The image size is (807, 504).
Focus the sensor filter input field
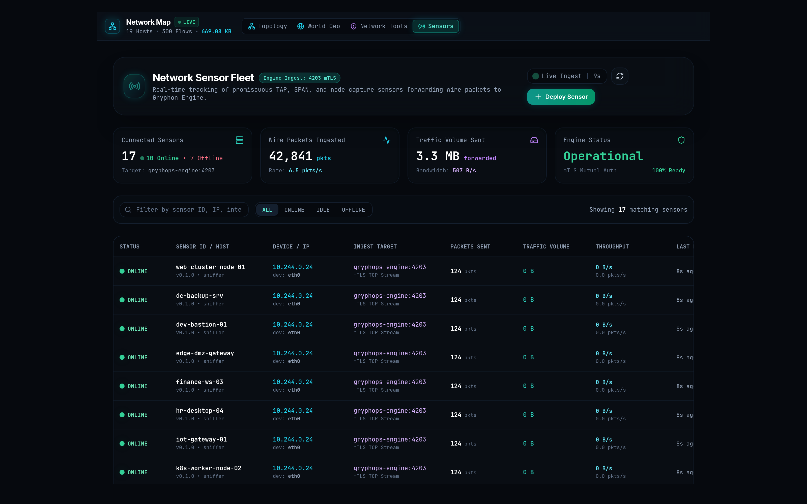click(184, 210)
